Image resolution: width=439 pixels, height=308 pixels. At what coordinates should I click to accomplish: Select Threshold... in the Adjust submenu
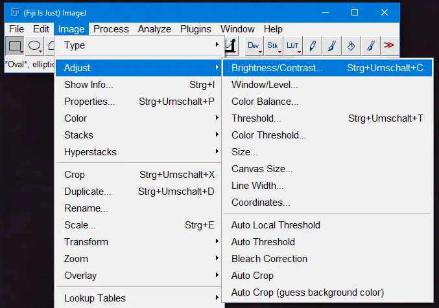click(256, 118)
